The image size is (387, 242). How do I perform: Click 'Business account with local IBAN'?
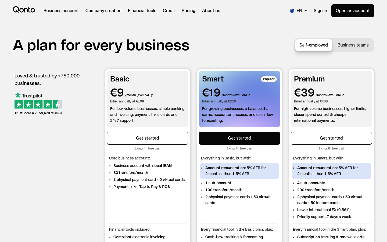tap(142, 166)
